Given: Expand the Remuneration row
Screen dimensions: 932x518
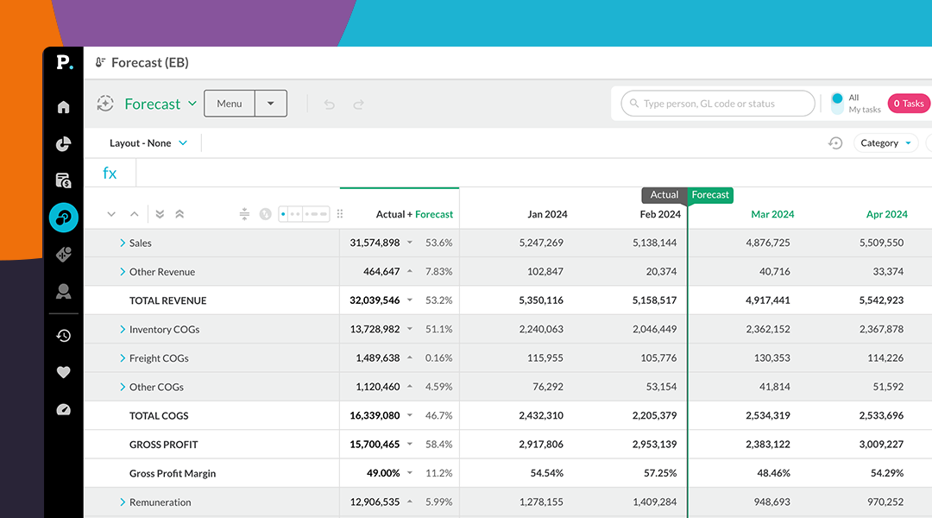Looking at the screenshot, I should (123, 502).
